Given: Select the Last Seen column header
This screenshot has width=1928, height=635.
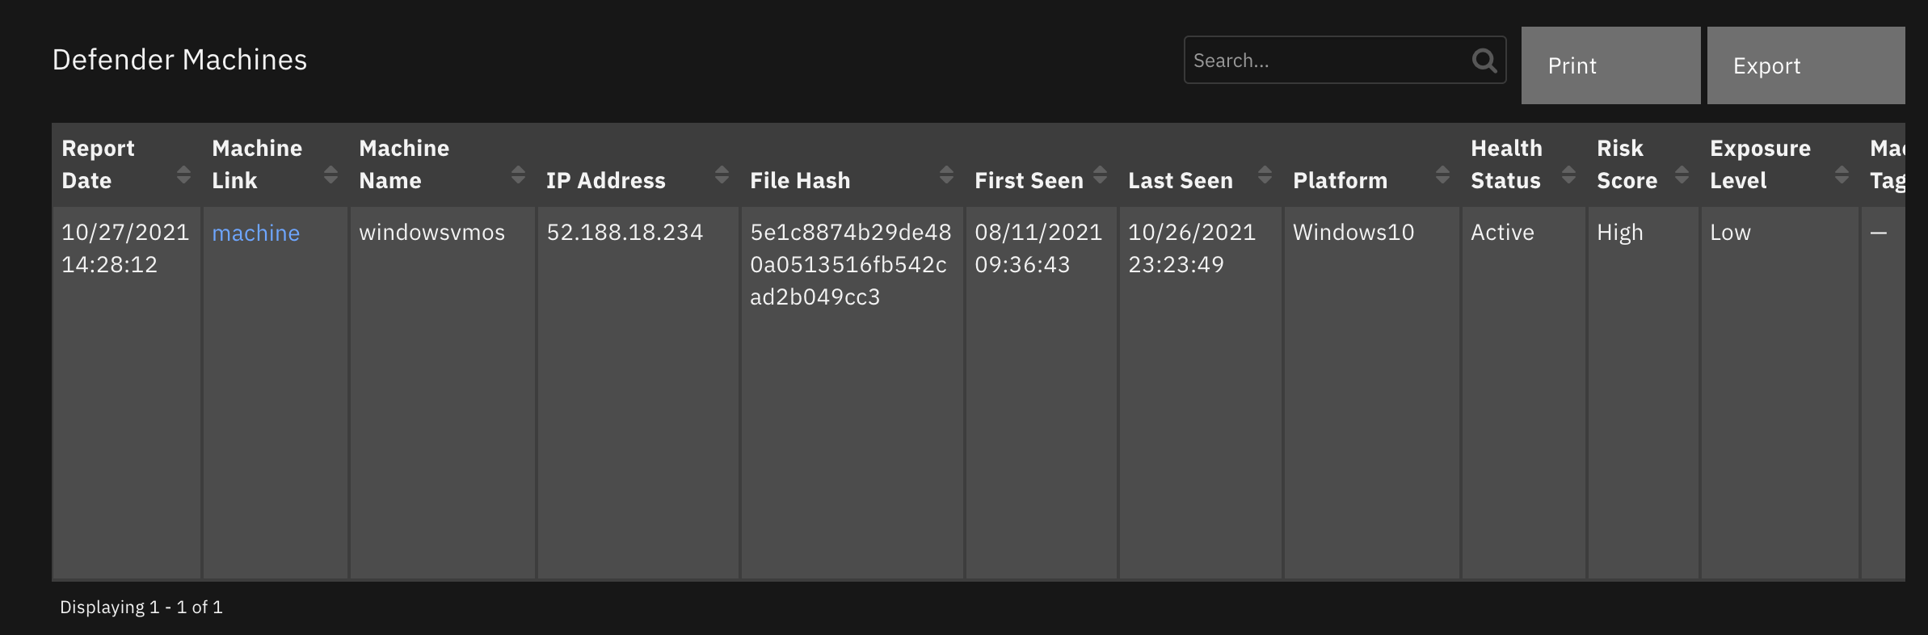Looking at the screenshot, I should click(1181, 180).
